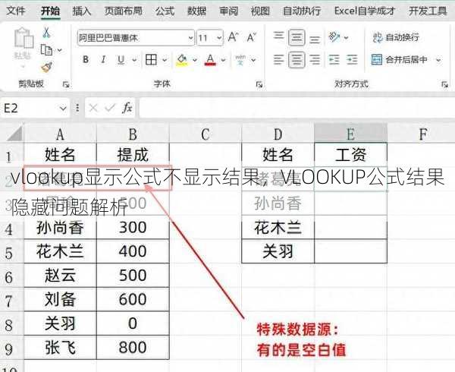
Task: Open font color dropdown arrow
Action: tap(224, 60)
